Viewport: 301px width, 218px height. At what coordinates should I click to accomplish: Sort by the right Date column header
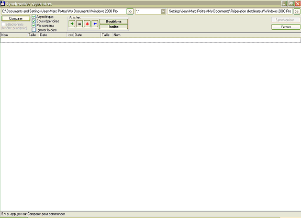click(87, 35)
